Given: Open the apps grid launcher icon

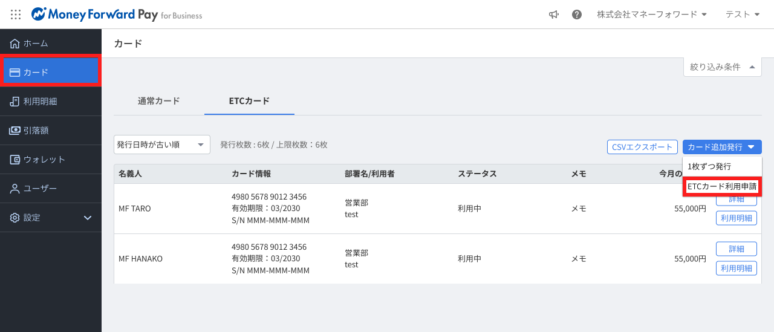Looking at the screenshot, I should 16,15.
